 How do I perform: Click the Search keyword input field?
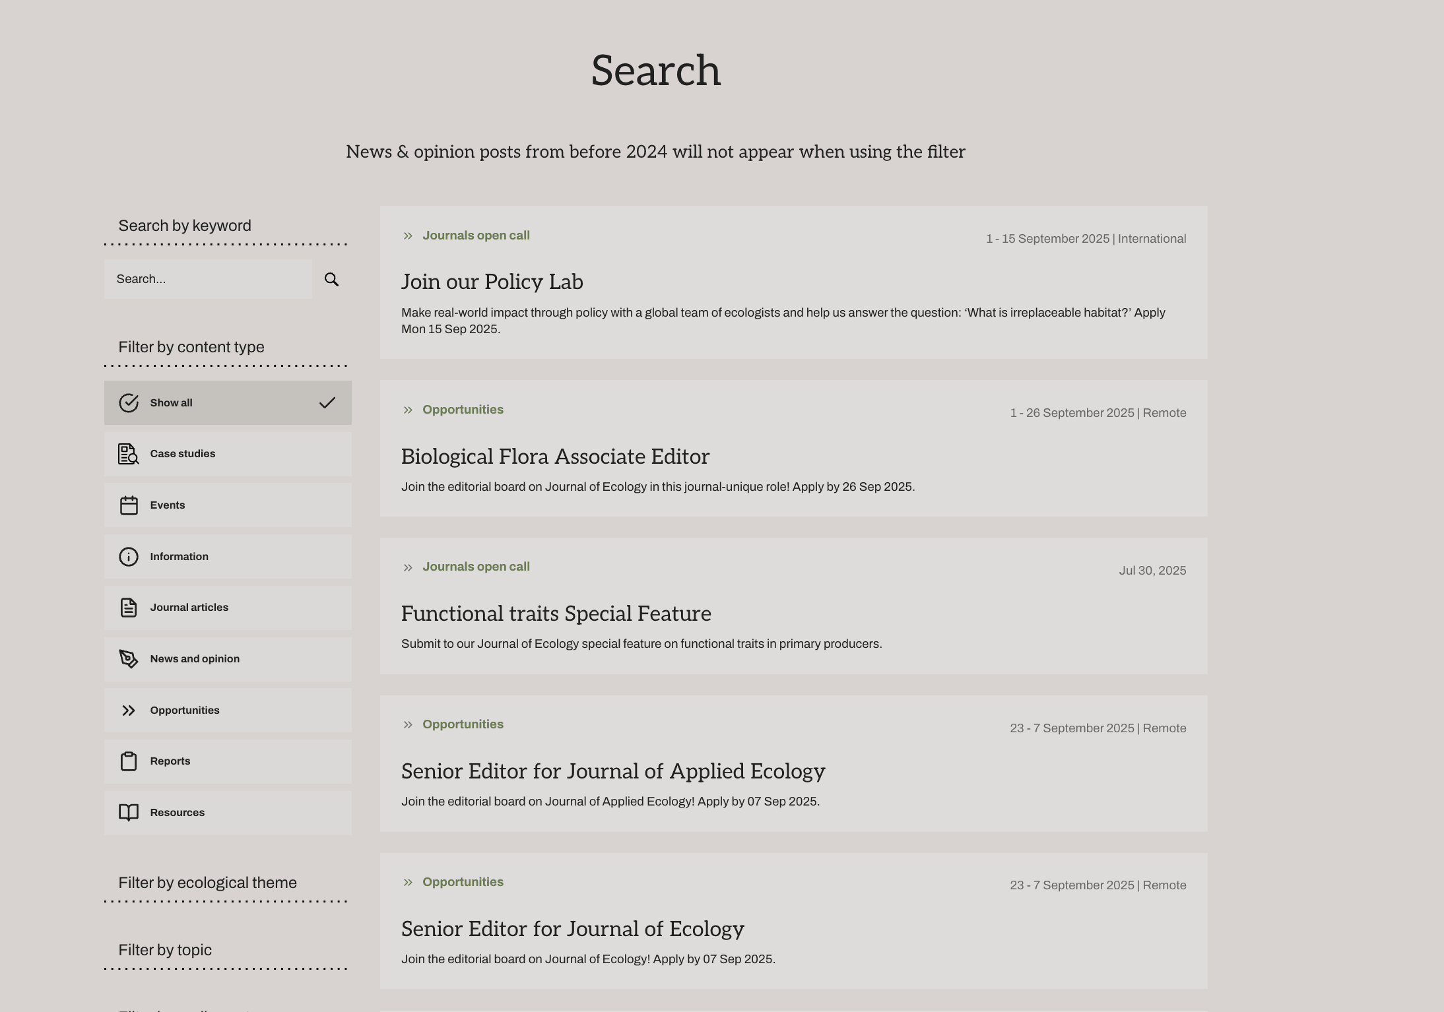click(x=207, y=279)
